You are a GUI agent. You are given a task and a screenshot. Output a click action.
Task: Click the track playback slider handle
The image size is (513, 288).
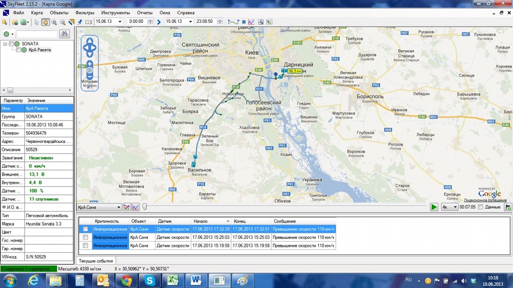point(145,207)
